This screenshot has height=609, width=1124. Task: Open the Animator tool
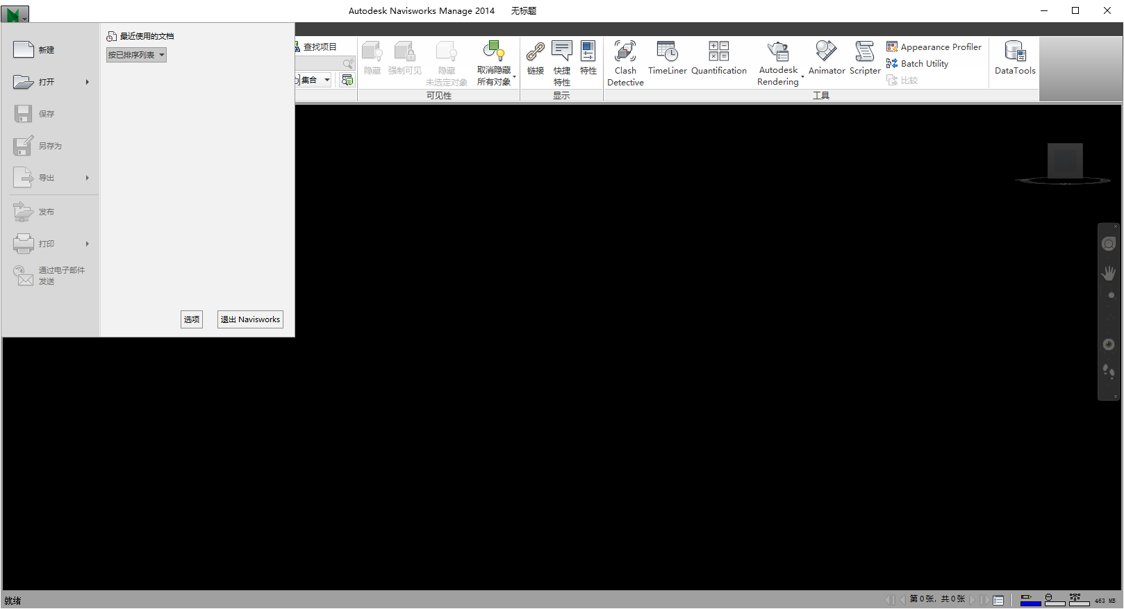pos(827,58)
